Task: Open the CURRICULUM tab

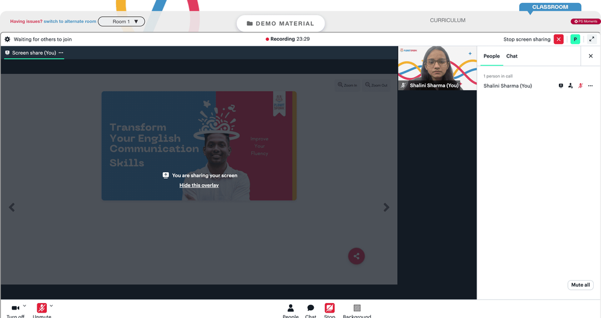Action: pos(448,20)
